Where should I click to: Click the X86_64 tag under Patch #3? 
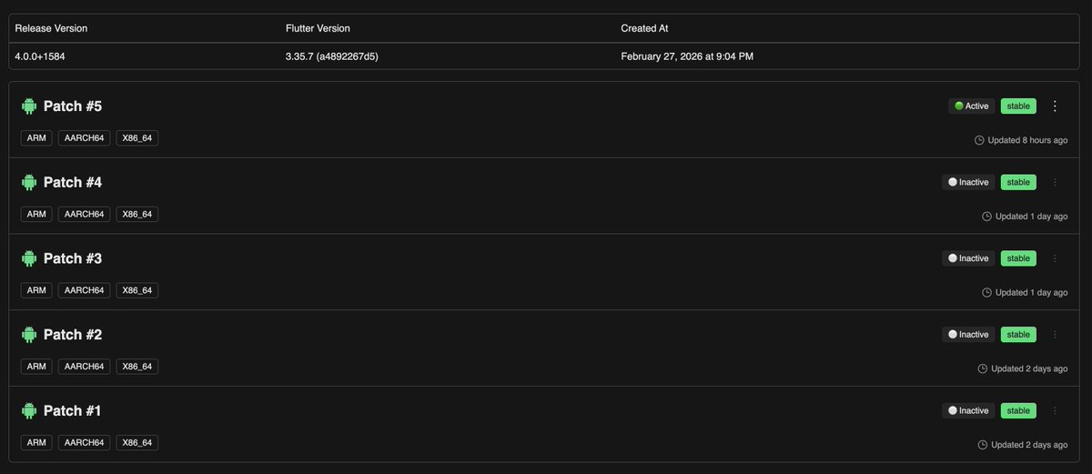point(136,290)
